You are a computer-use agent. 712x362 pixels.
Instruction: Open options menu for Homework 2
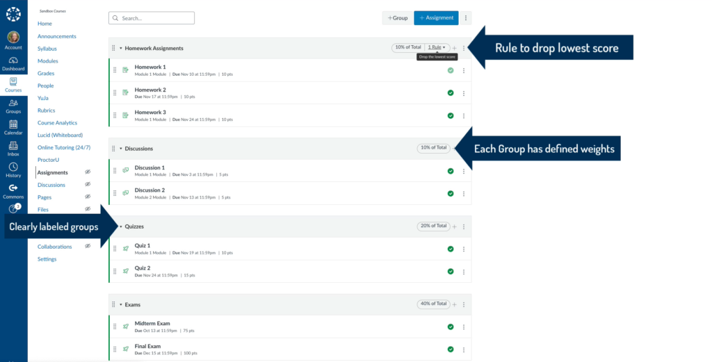click(x=464, y=93)
